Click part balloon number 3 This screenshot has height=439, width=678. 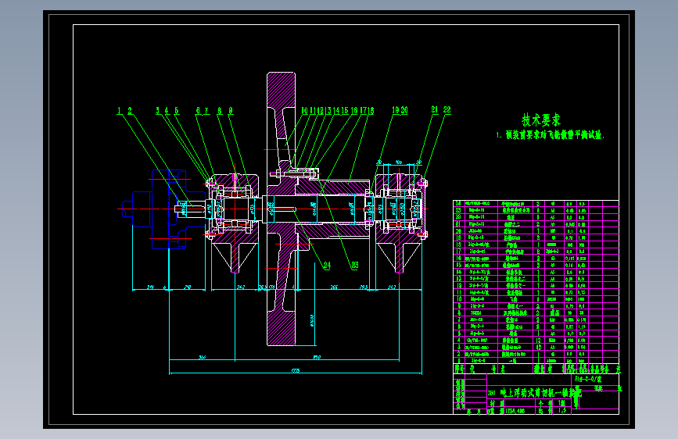point(158,111)
